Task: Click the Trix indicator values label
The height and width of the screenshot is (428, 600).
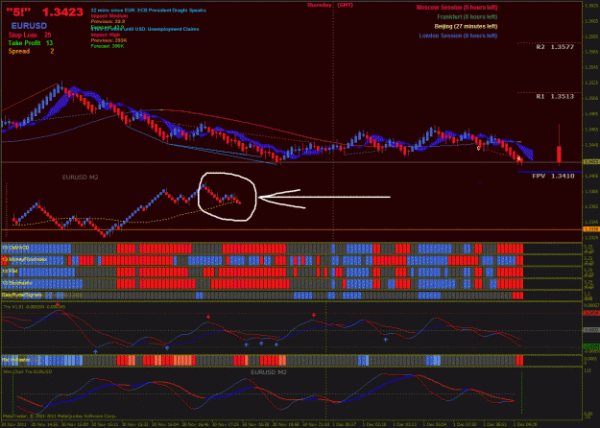Action: [x=34, y=307]
